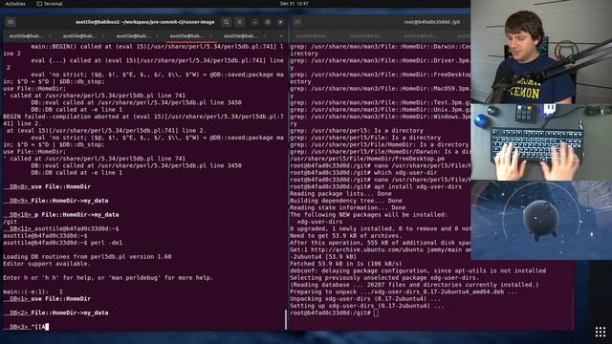Click the 'Enter h or h h for help' line

(x=108, y=278)
